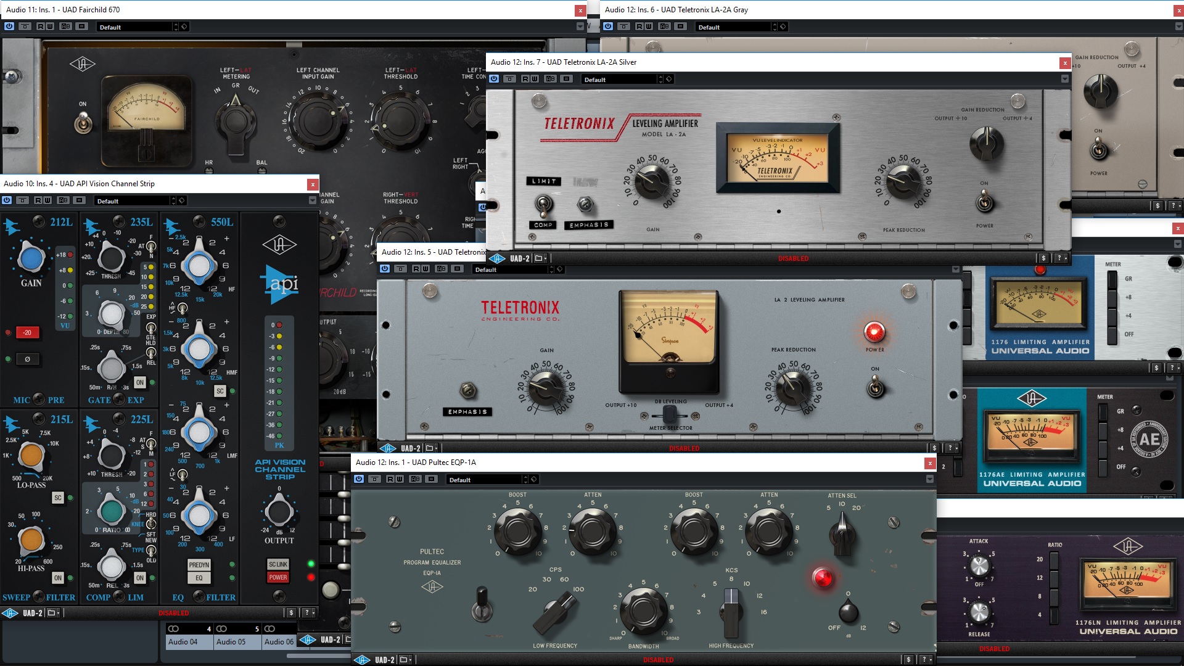Select the Audio 04 channel tab
Screen dimensions: 1184x666
183,641
